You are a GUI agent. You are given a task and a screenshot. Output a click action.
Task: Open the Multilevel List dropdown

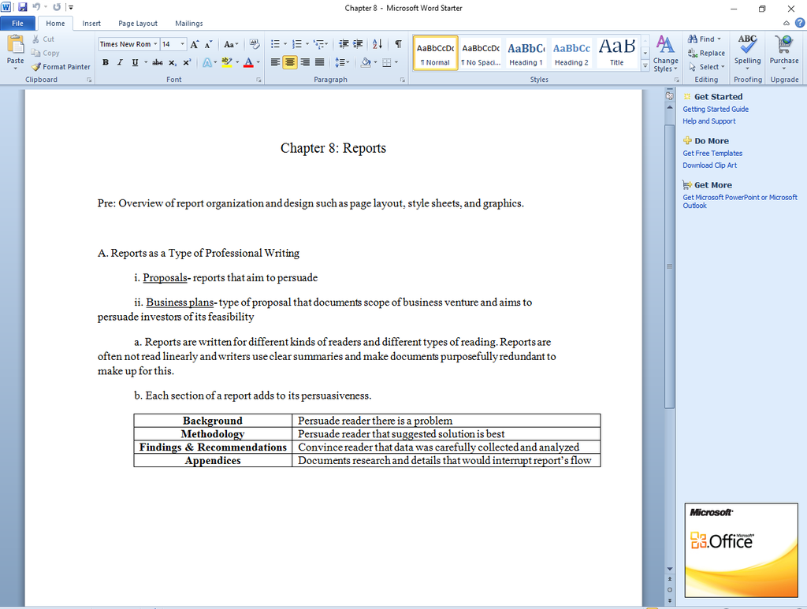[x=326, y=44]
